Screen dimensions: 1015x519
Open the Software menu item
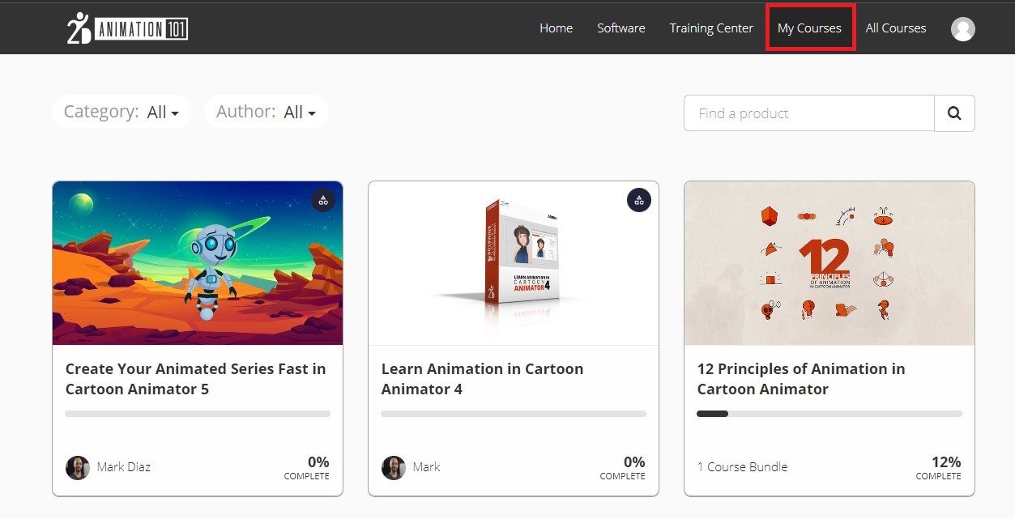[621, 28]
